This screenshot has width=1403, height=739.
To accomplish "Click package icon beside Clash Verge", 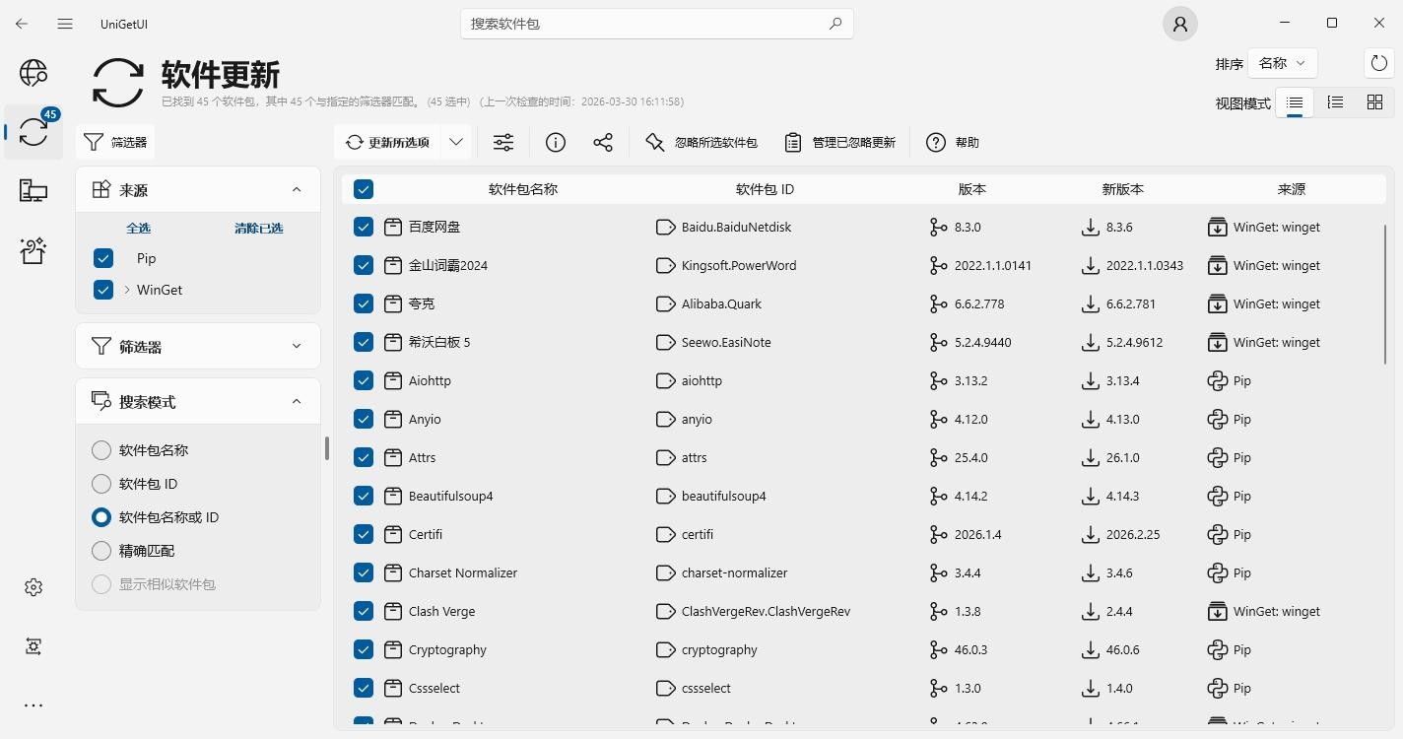I will 393,612.
